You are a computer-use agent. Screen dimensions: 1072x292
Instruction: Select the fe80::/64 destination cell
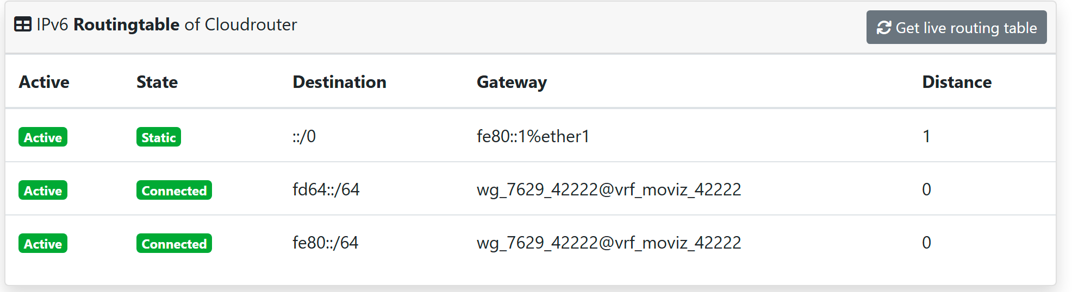326,243
